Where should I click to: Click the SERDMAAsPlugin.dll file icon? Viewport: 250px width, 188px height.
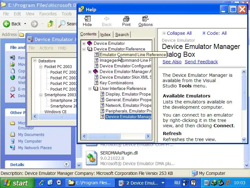coord(91,158)
